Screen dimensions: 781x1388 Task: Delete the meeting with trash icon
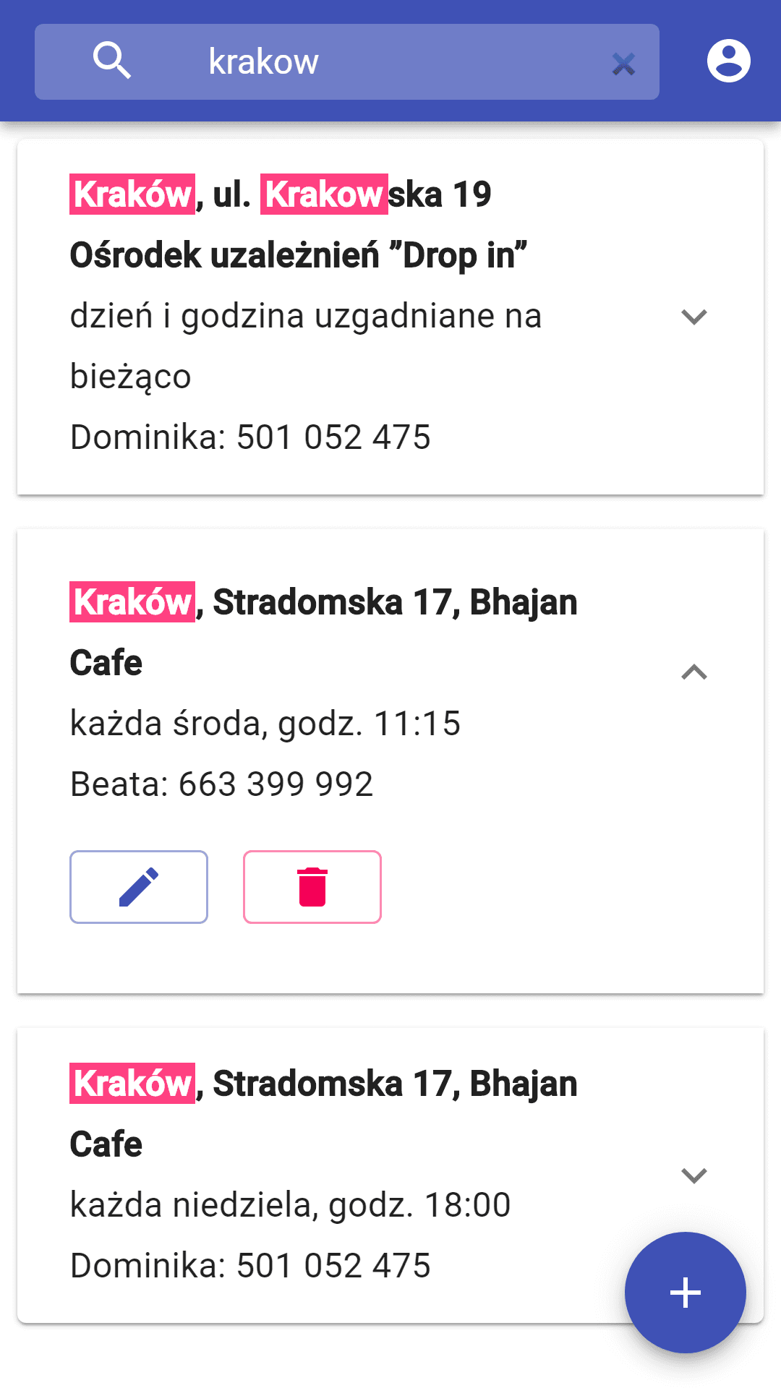coord(312,887)
